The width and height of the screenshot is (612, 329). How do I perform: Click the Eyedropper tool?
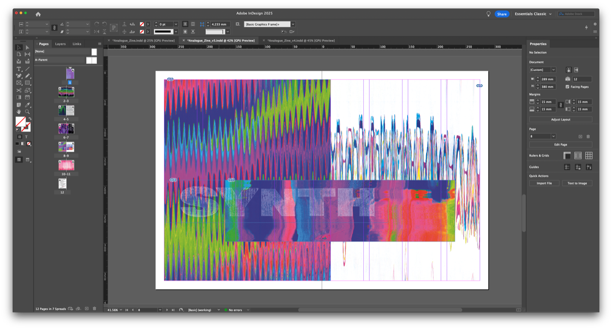click(27, 104)
